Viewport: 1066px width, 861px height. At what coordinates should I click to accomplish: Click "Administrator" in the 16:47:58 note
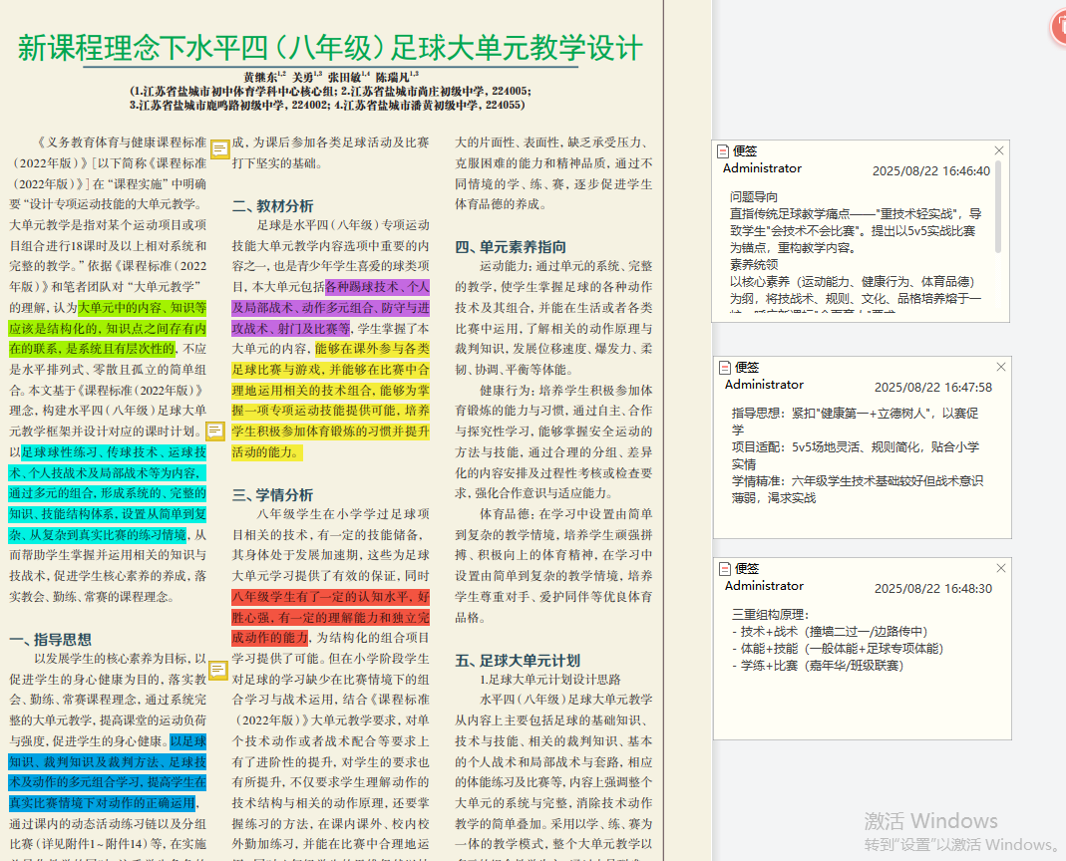click(764, 384)
